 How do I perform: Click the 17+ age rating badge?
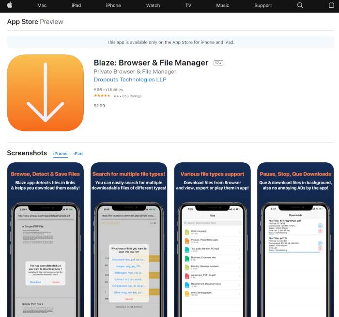[218, 63]
